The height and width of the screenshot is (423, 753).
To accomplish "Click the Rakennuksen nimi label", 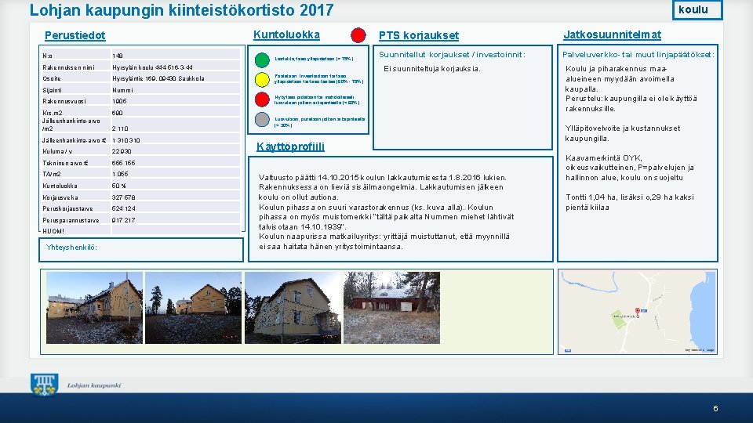I will (x=69, y=67).
